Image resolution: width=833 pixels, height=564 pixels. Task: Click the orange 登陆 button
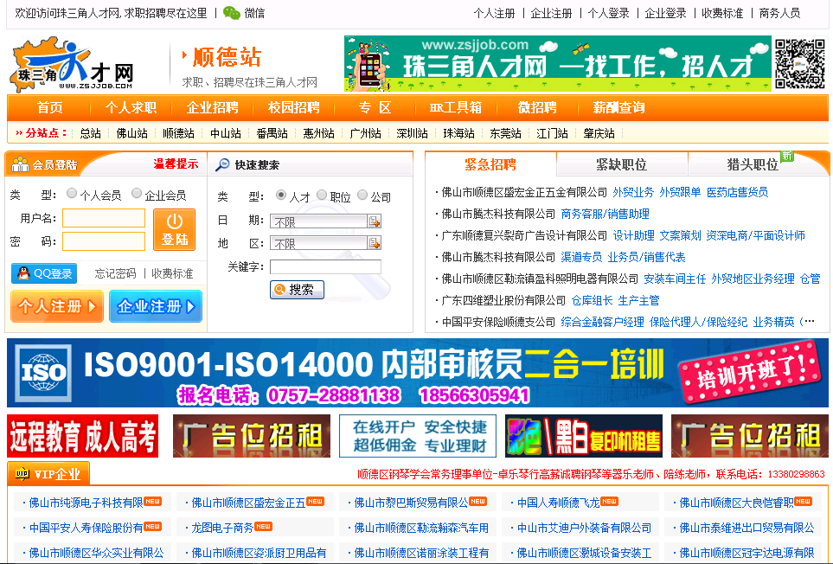(174, 229)
